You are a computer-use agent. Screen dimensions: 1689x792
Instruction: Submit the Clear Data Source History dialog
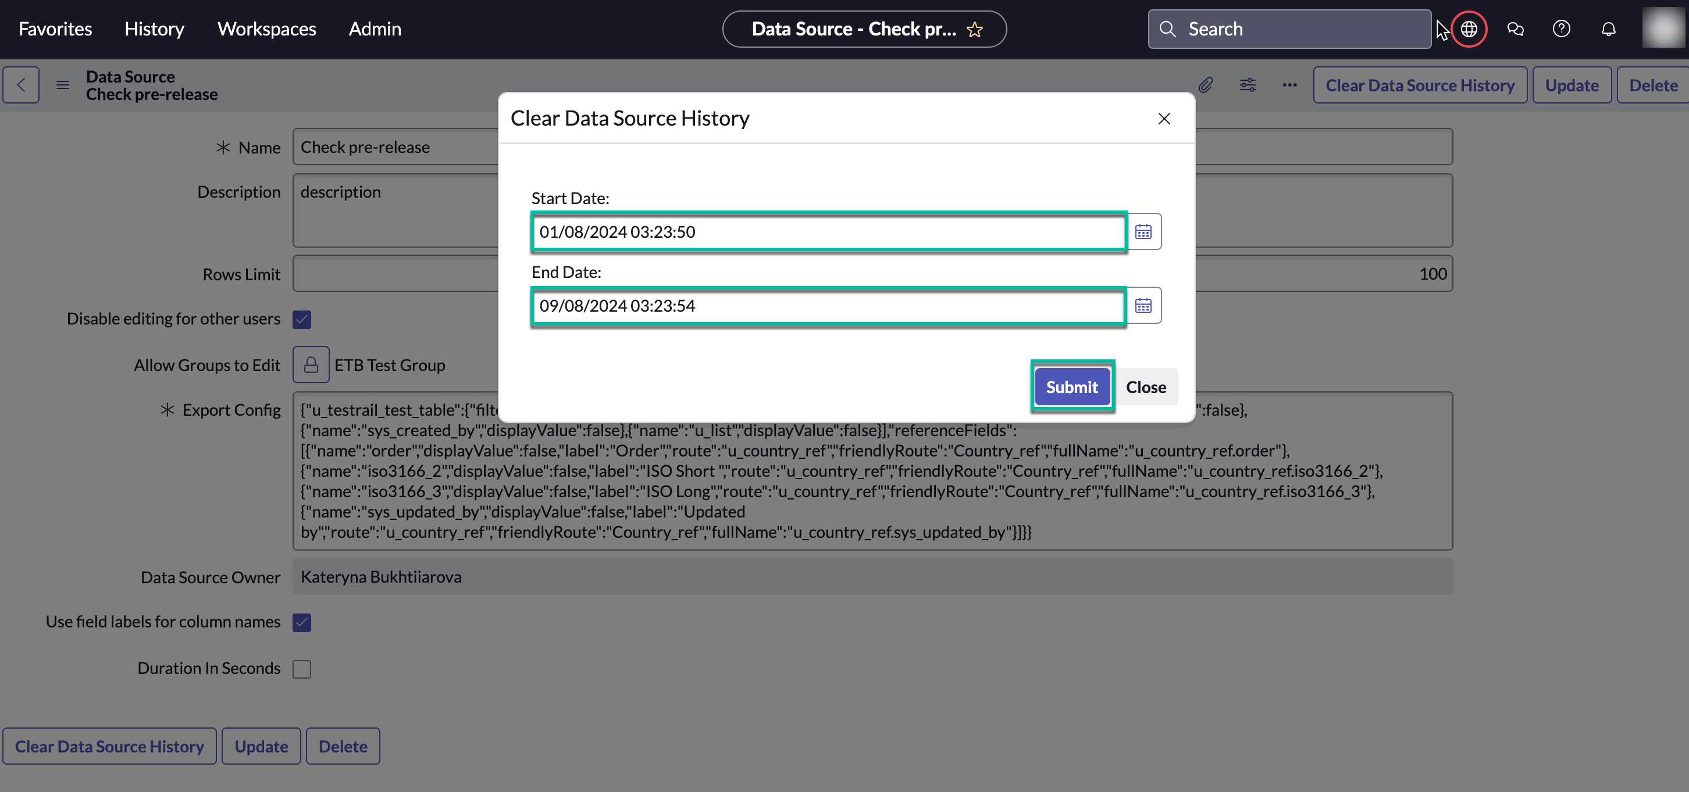(x=1071, y=387)
